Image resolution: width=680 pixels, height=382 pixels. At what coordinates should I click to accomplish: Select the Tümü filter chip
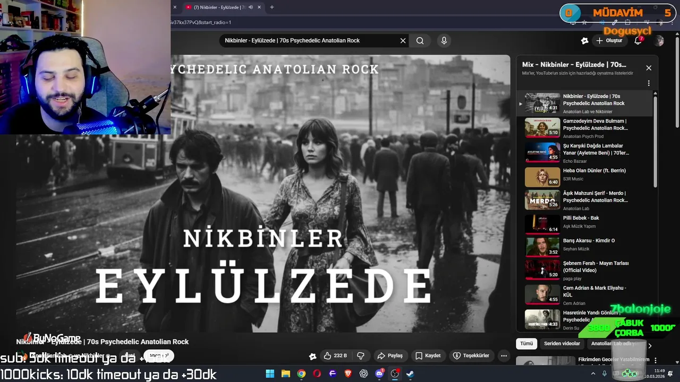pos(526,344)
